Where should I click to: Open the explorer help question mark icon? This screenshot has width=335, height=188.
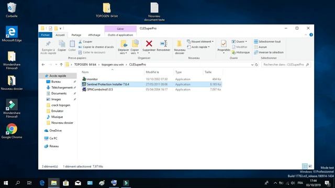click(311, 35)
